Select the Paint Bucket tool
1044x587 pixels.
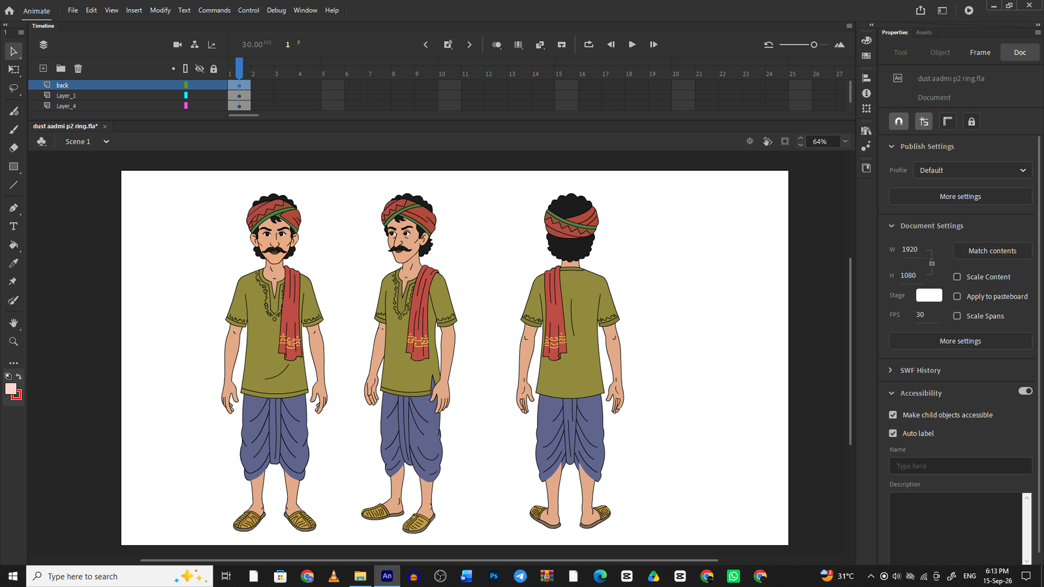click(x=14, y=245)
